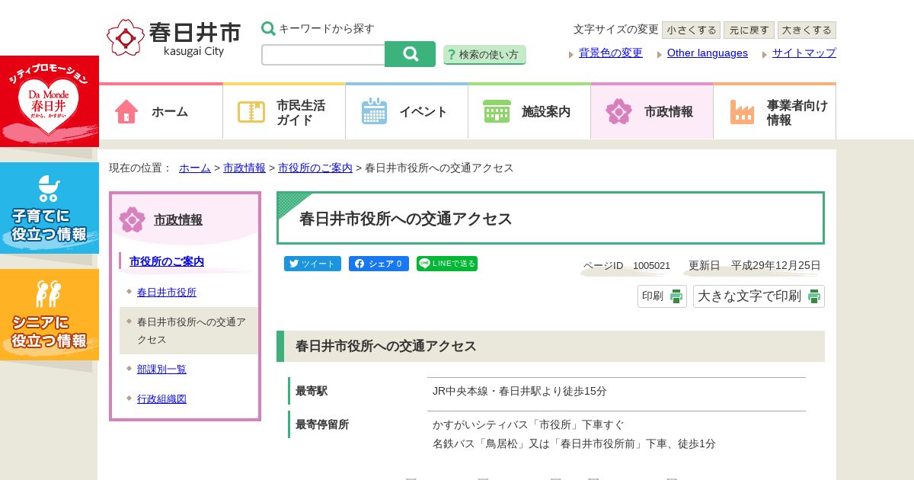
Task: Click the 更新日 平成29年12月25日 text
Action: [755, 265]
